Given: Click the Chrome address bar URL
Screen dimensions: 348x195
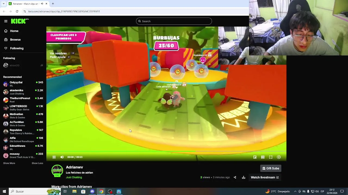Looking at the screenshot, I should point(64,11).
